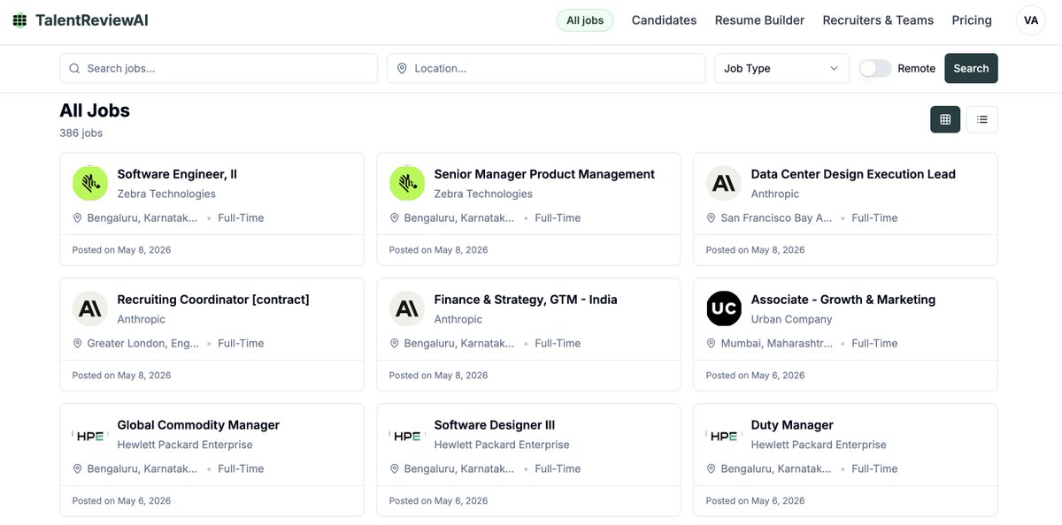Switch to list view icon
1062x525 pixels.
[x=982, y=119]
